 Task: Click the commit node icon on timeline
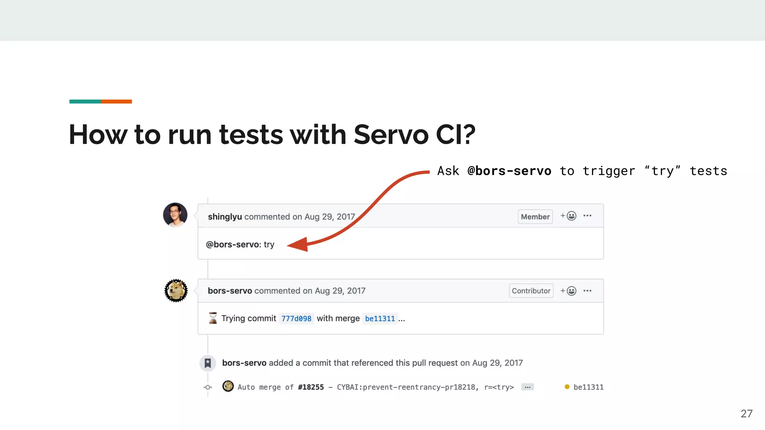(208, 387)
